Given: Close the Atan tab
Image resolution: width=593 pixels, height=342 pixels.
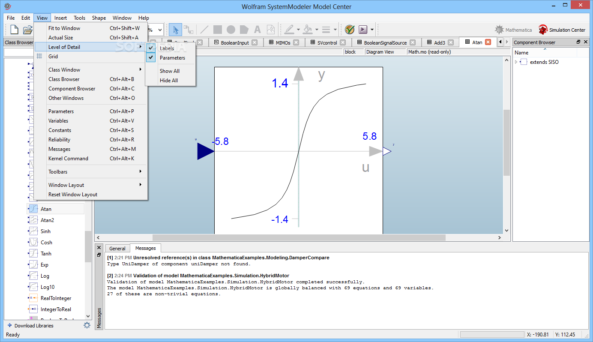Looking at the screenshot, I should point(488,42).
